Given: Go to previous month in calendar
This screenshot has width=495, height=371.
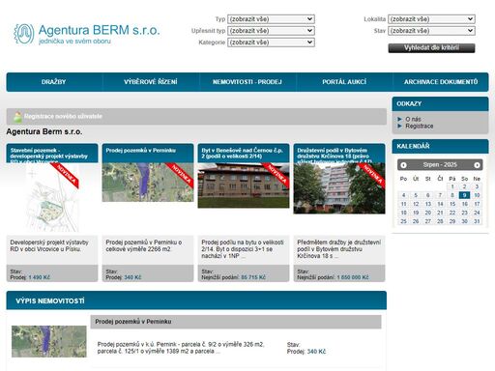Looking at the screenshot, I should [x=403, y=165].
